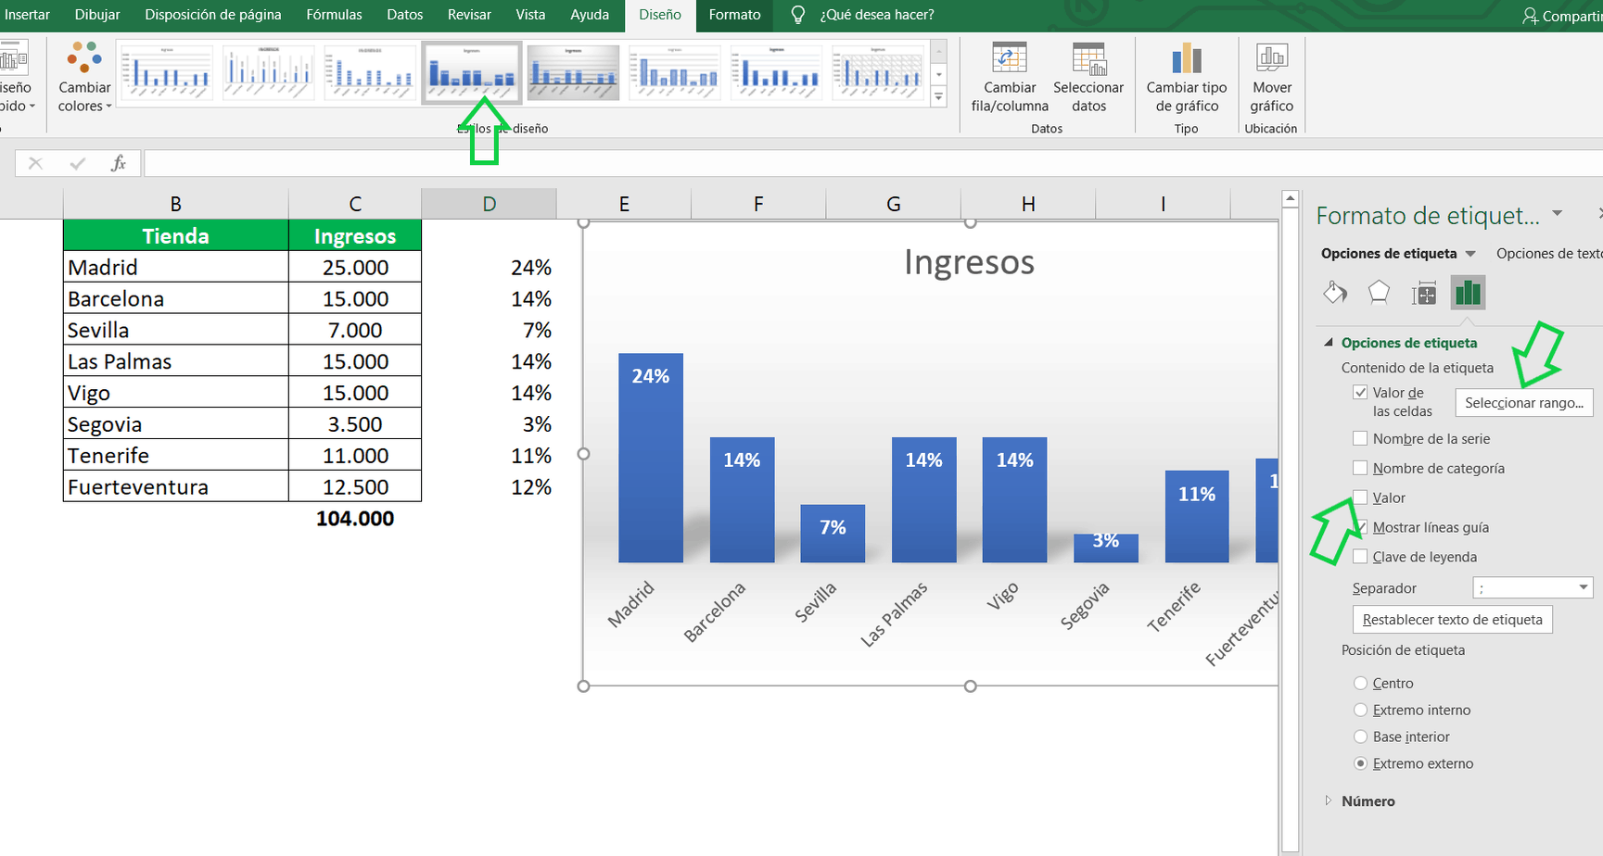
Task: Open effects pentagon icon options
Action: pyautogui.click(x=1380, y=293)
